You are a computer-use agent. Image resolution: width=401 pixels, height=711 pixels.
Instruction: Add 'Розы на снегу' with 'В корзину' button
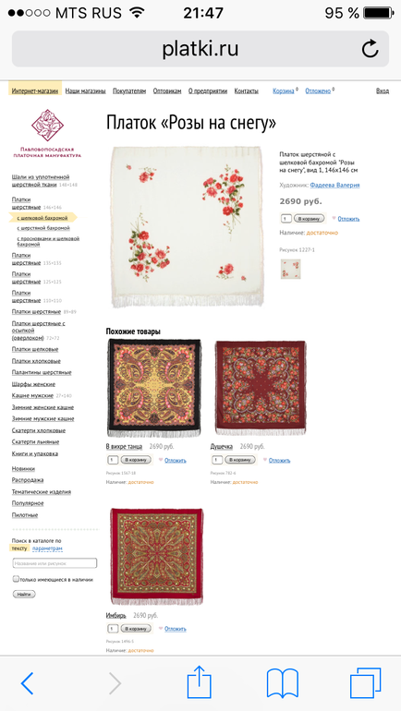[x=310, y=219]
